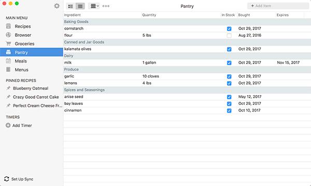Screen dimensions: 311x186
Task: Collapse the Baking Goods group header
Action: coord(187,22)
